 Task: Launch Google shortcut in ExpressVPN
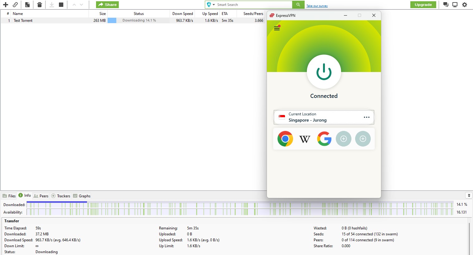pos(324,139)
